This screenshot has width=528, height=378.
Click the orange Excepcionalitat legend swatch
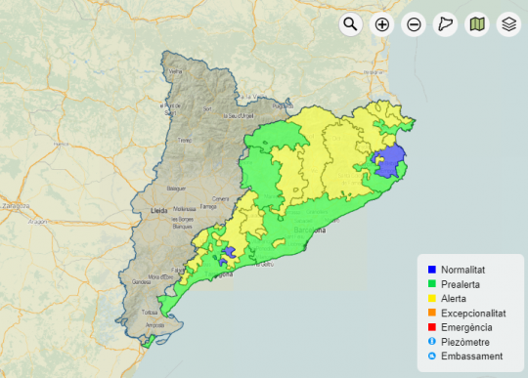click(432, 313)
